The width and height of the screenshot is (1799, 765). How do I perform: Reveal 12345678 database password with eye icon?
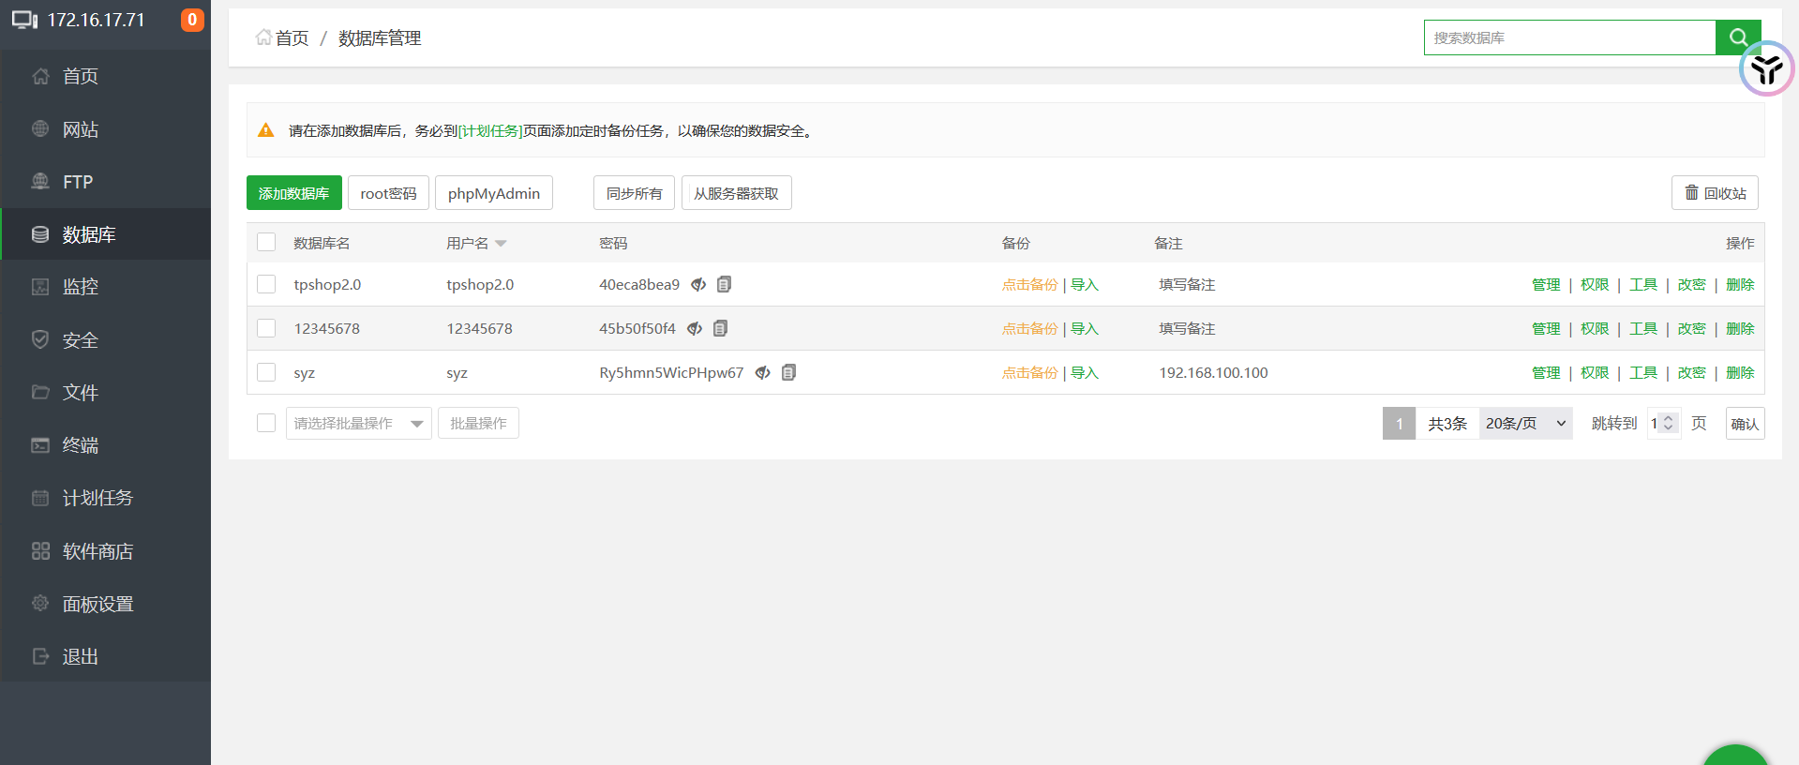pos(695,328)
